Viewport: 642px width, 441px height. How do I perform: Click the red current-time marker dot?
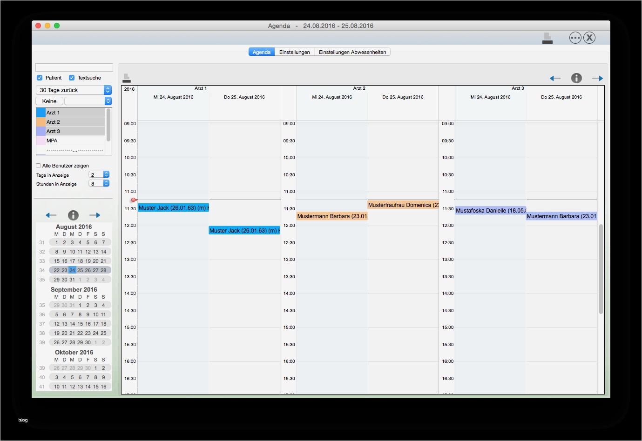click(x=134, y=200)
